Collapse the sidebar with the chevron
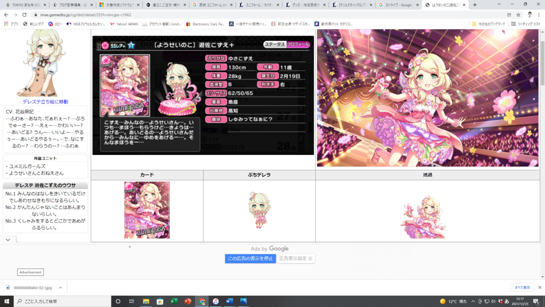Image resolution: width=545 pixels, height=307 pixels. point(8,239)
